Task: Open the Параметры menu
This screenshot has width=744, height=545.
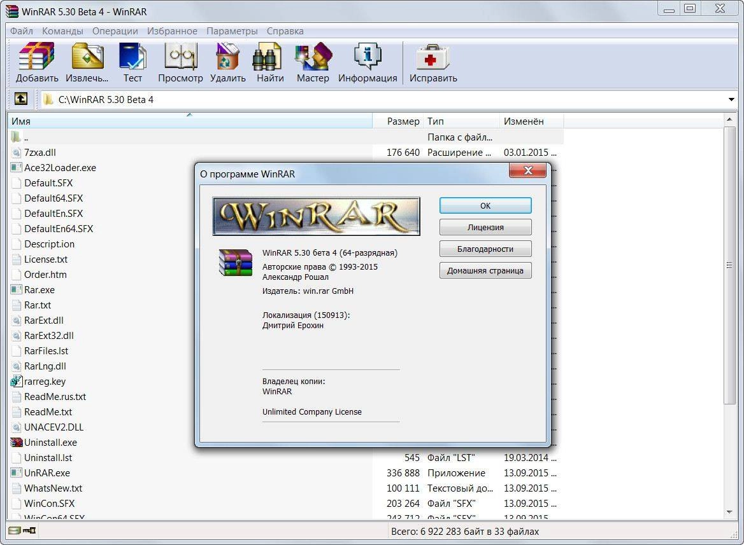Action: coord(232,31)
